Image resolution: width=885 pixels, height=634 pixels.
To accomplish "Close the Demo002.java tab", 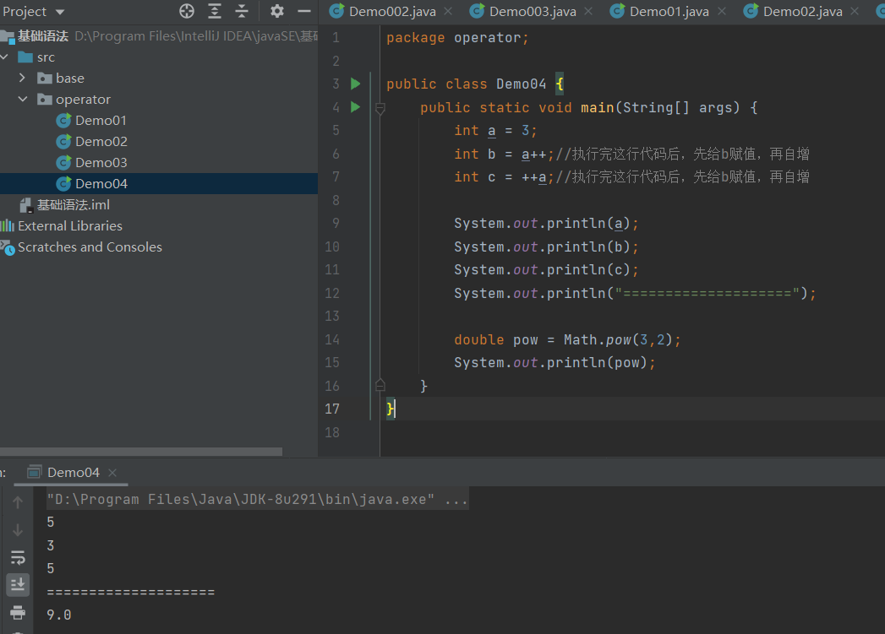I will tap(448, 11).
